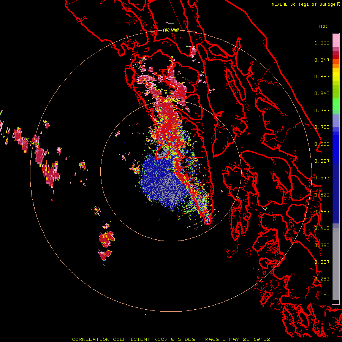Click the DCC label above color scale

(334, 23)
